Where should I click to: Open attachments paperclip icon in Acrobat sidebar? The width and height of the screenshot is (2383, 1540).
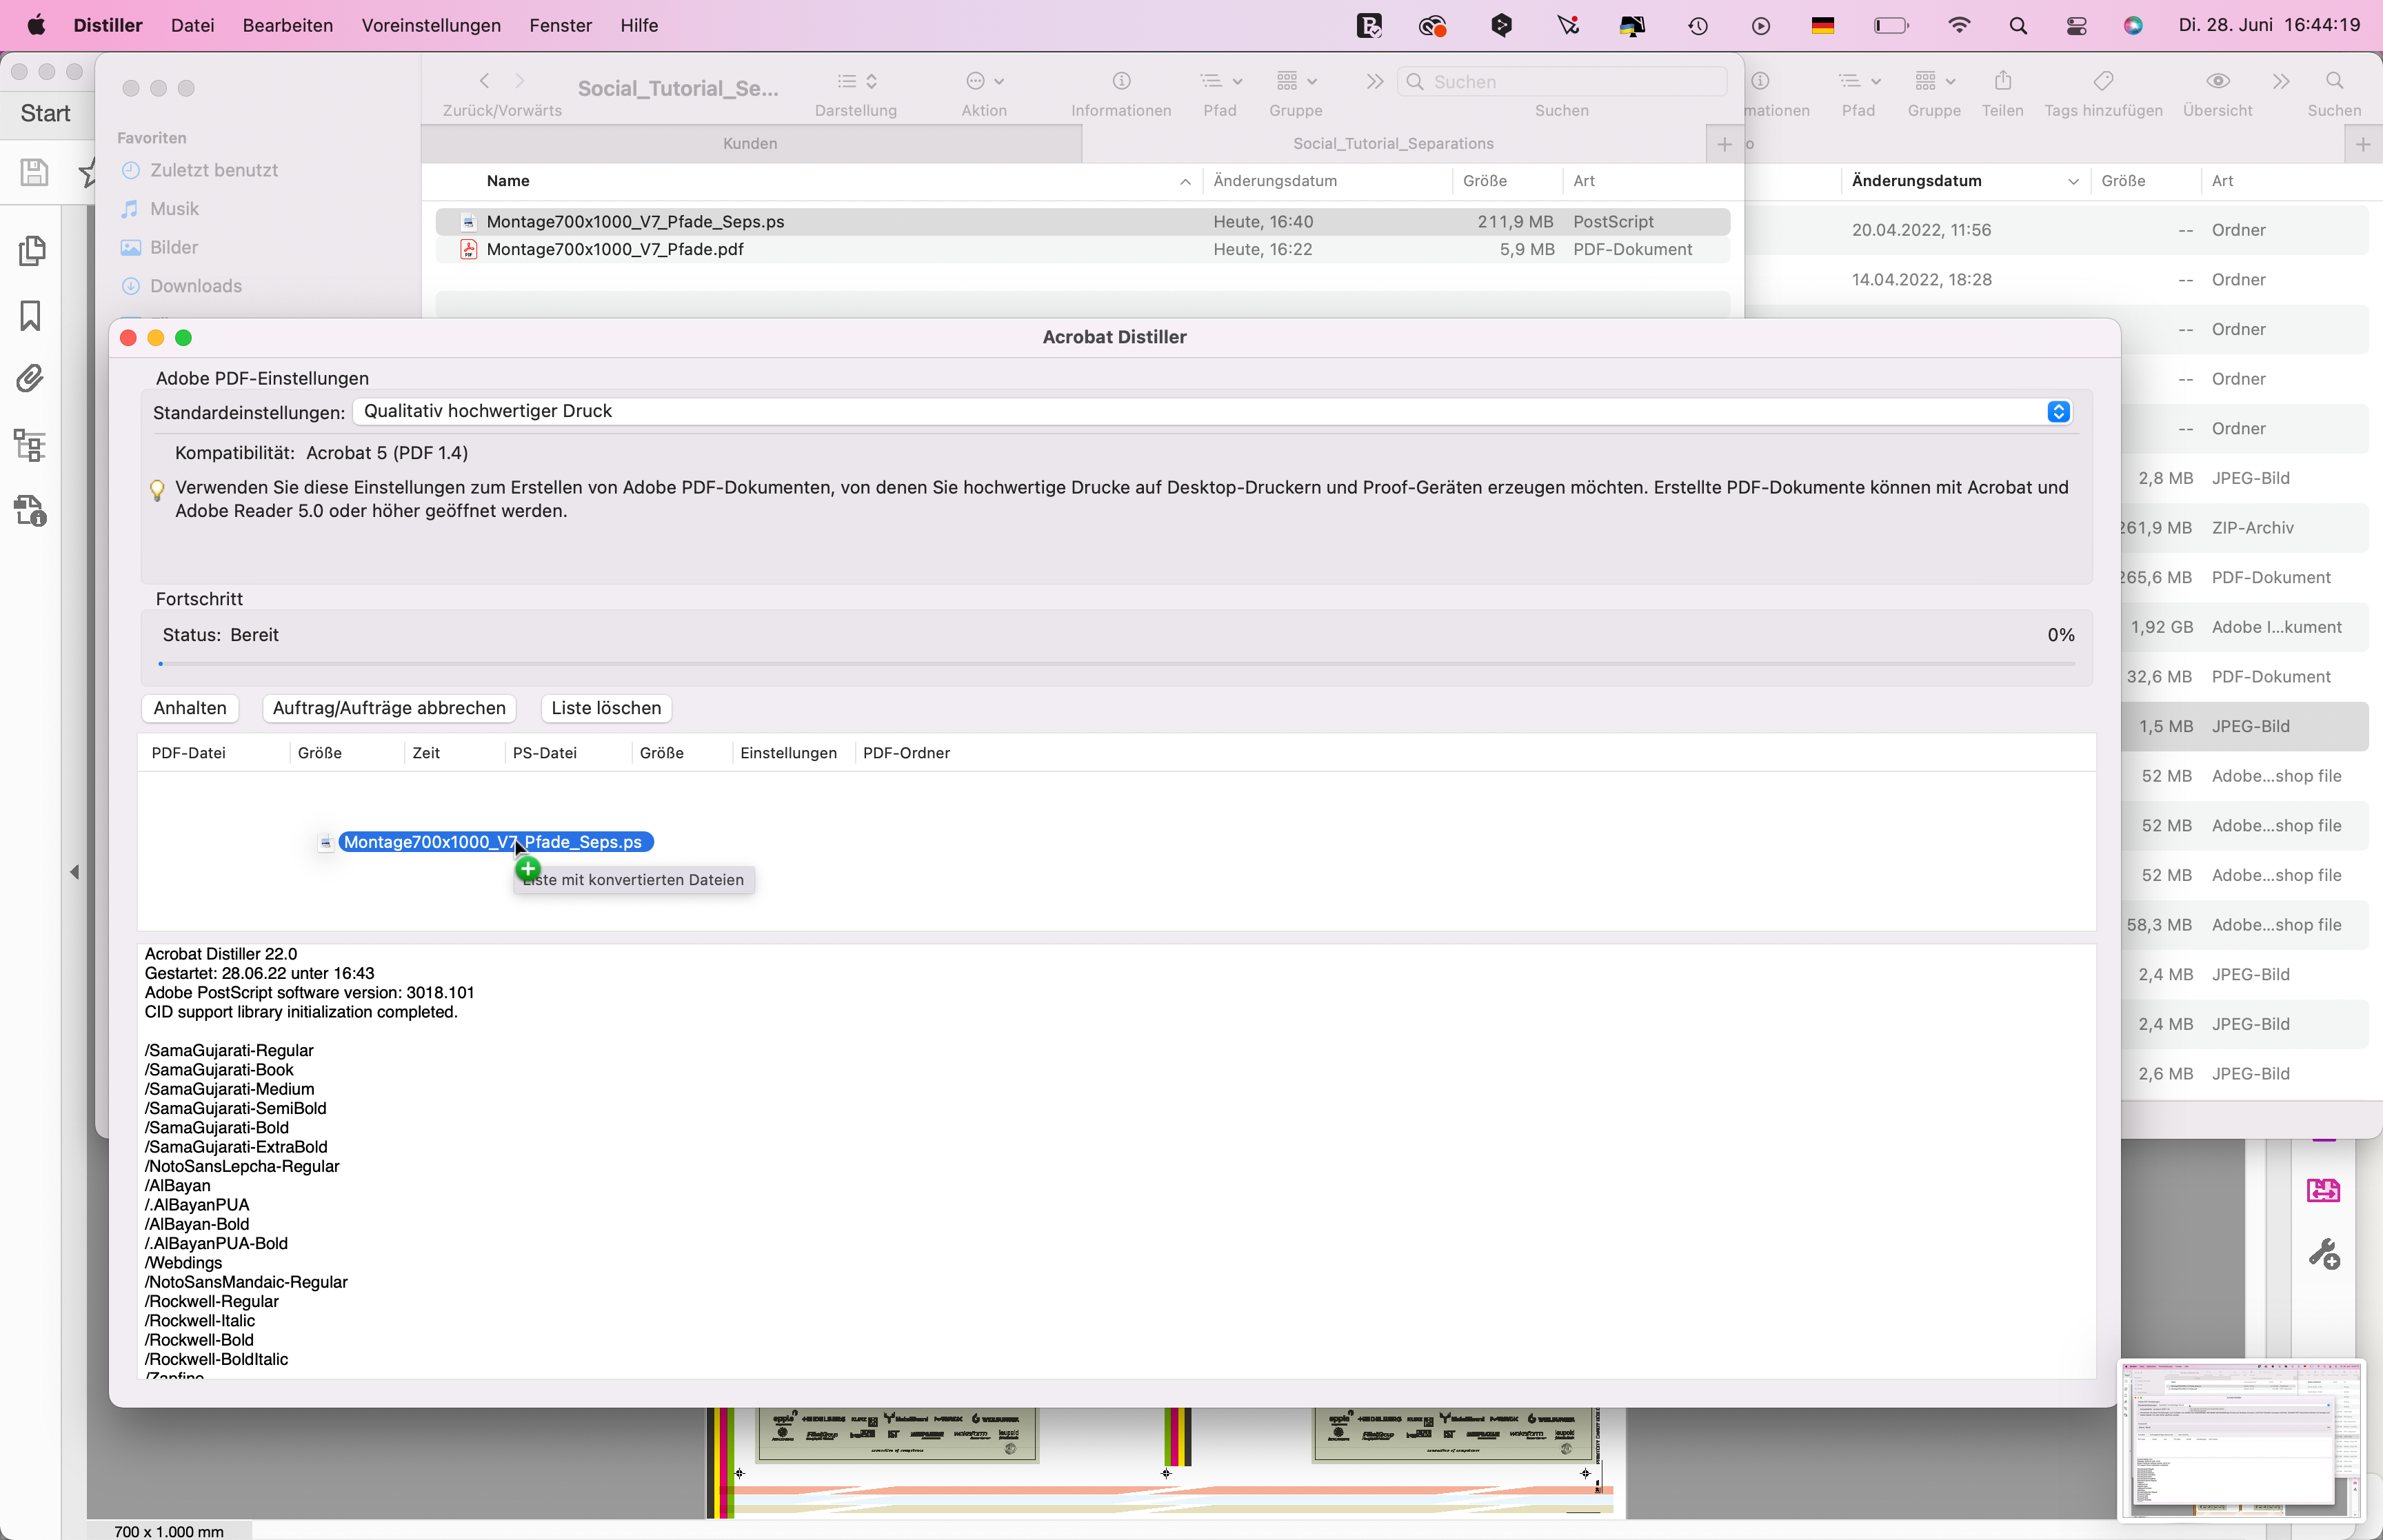[x=30, y=379]
